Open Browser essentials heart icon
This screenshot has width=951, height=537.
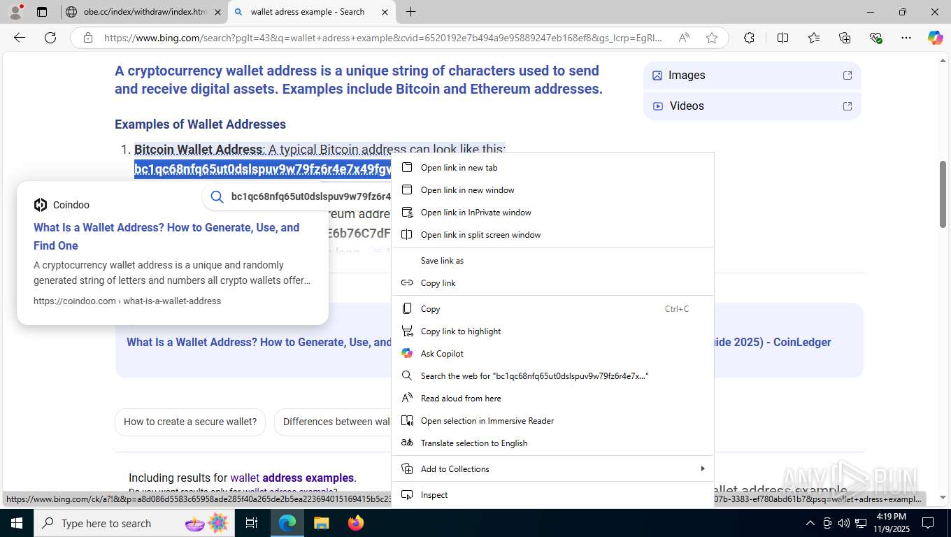coord(875,38)
